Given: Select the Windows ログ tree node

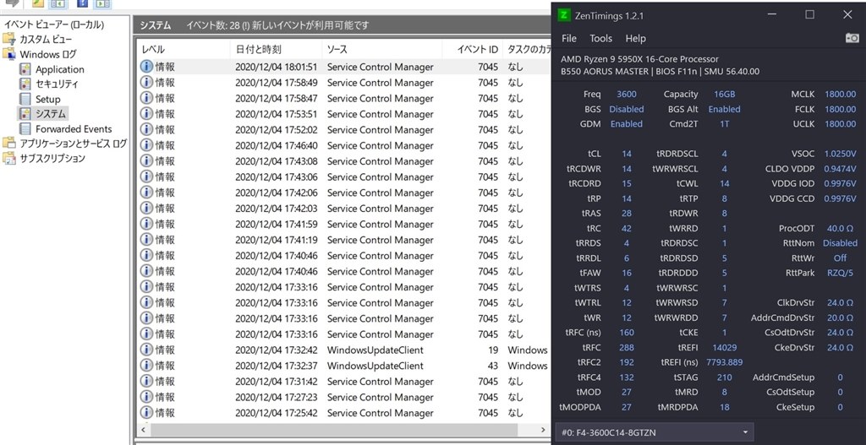Looking at the screenshot, I should pyautogui.click(x=48, y=54).
